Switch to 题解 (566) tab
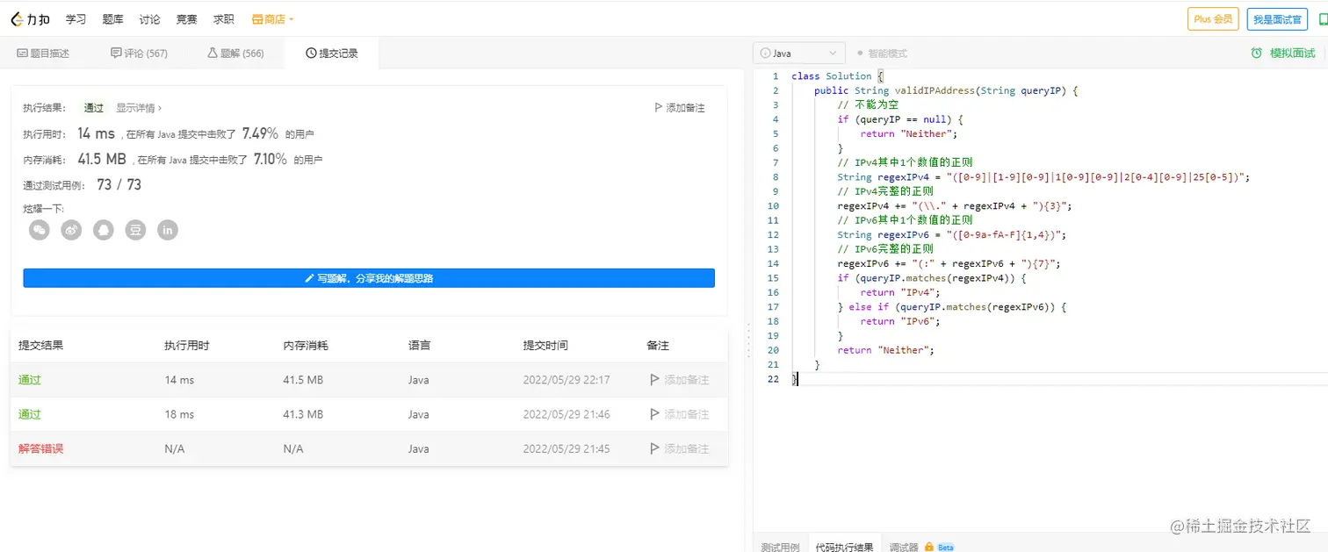 click(x=235, y=54)
